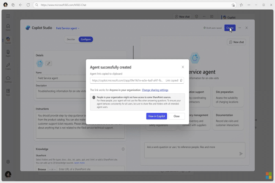
Task: Click the Close button in the dialog
Action: (x=176, y=116)
